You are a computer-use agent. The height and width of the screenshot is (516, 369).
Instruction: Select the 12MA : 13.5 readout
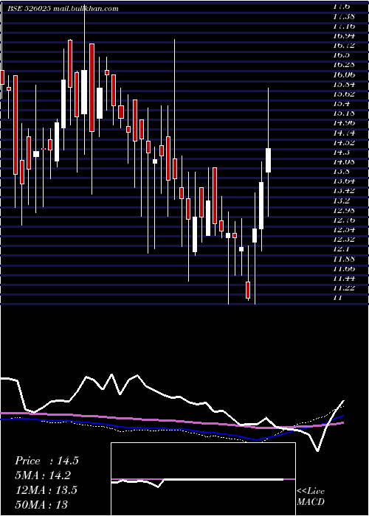click(x=46, y=489)
